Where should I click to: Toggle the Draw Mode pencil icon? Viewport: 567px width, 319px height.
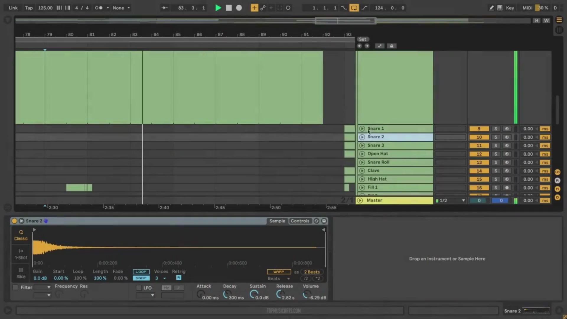pyautogui.click(x=491, y=8)
